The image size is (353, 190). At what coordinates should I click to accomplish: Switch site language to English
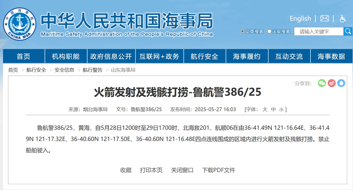tap(300, 19)
